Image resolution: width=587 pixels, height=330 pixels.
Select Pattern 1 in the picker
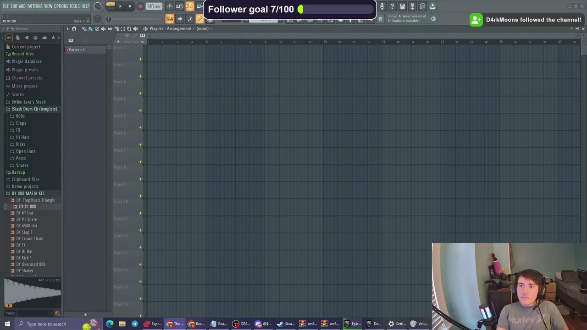click(85, 49)
